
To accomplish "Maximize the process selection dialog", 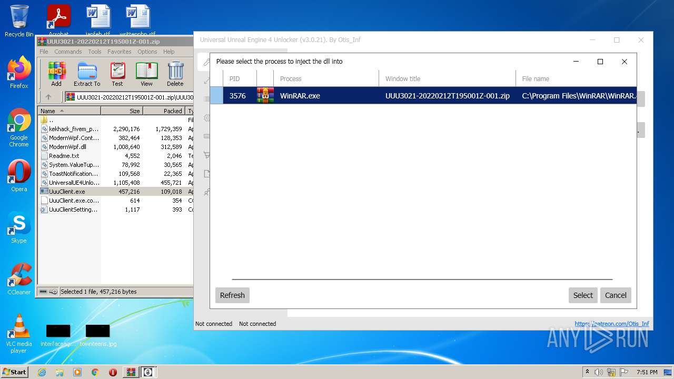I will coord(600,62).
